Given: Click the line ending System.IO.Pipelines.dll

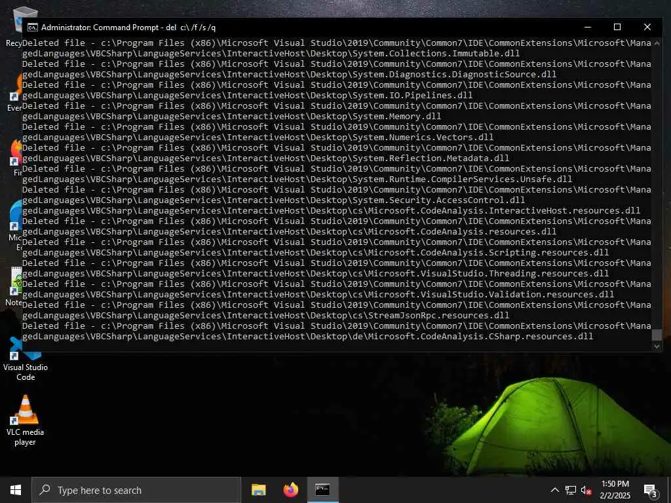Looking at the screenshot, I should coord(247,96).
